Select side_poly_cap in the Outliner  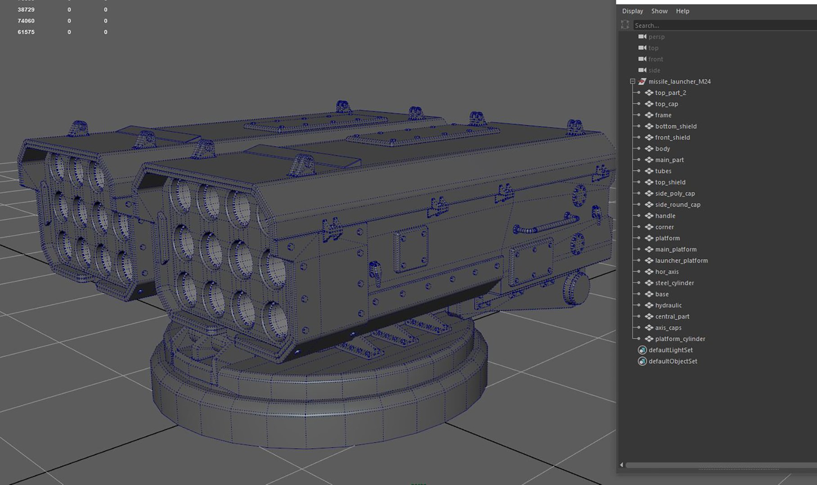(x=675, y=193)
